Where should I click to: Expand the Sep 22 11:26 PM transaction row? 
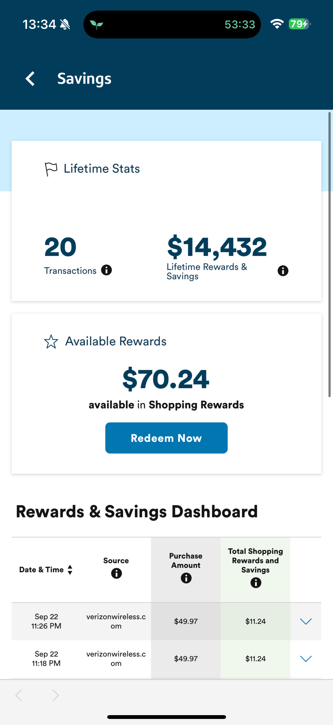[306, 621]
